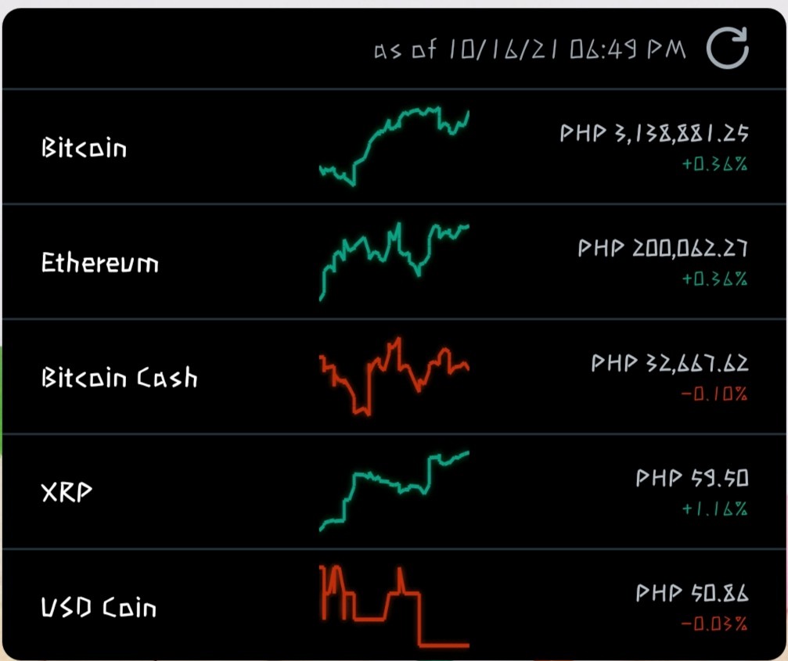Open the USD Coin entry
788x661 pixels.
pyautogui.click(x=394, y=605)
